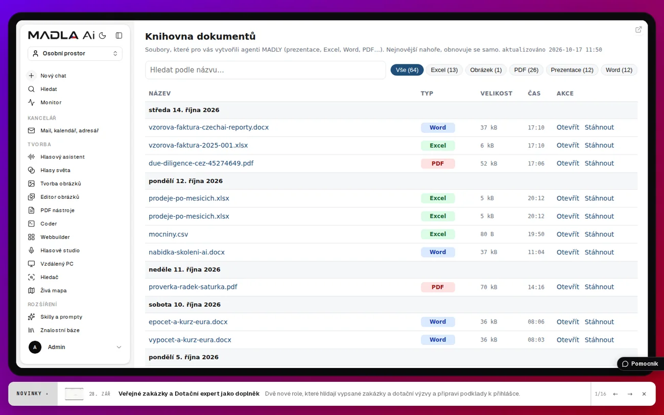Click Stáhnout for proverka-radek-saturka.pdf
This screenshot has height=415, width=664.
point(599,287)
